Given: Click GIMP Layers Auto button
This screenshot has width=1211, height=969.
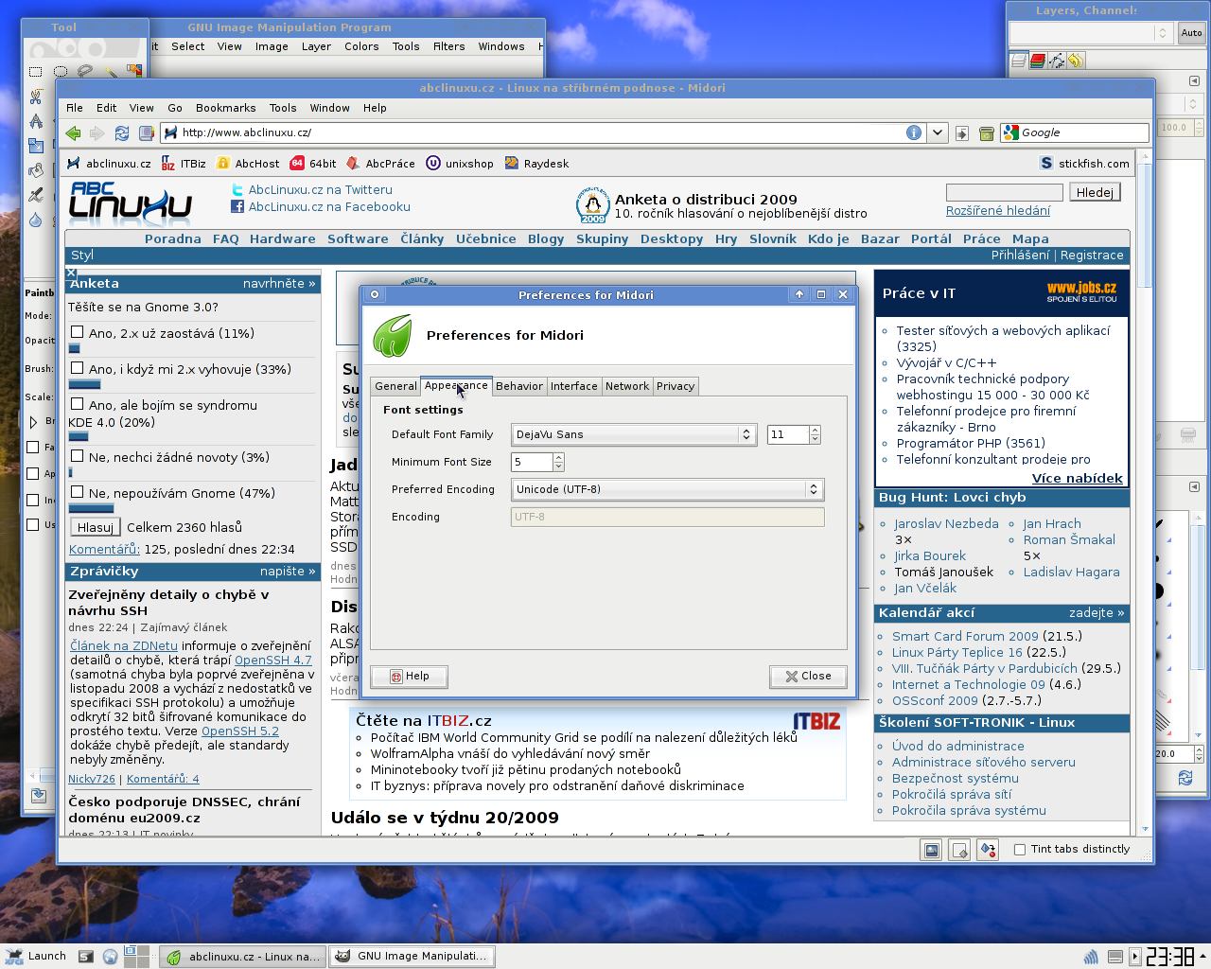Looking at the screenshot, I should 1191,33.
